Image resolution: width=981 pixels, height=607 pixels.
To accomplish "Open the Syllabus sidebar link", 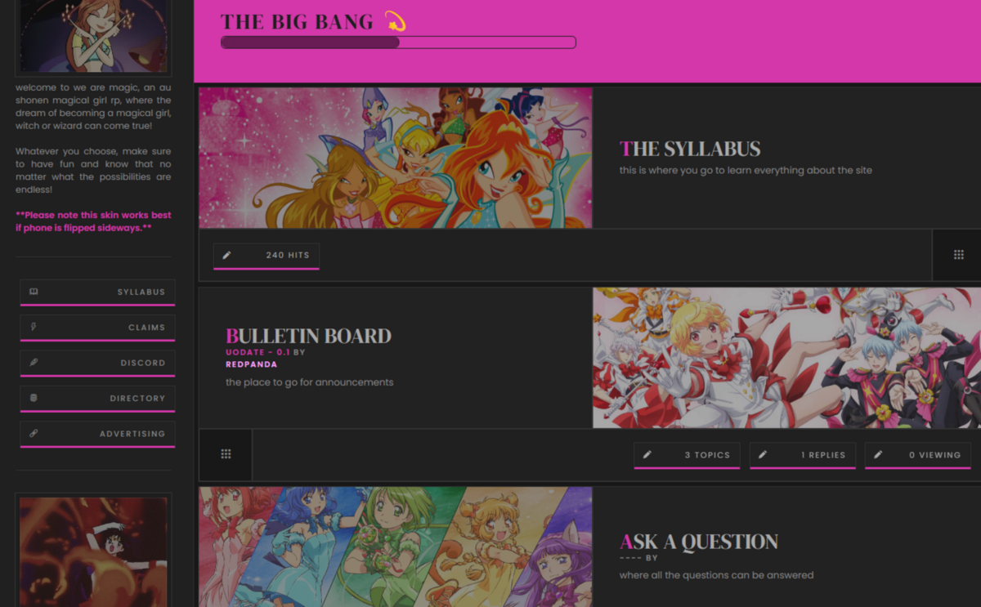I will (x=97, y=292).
